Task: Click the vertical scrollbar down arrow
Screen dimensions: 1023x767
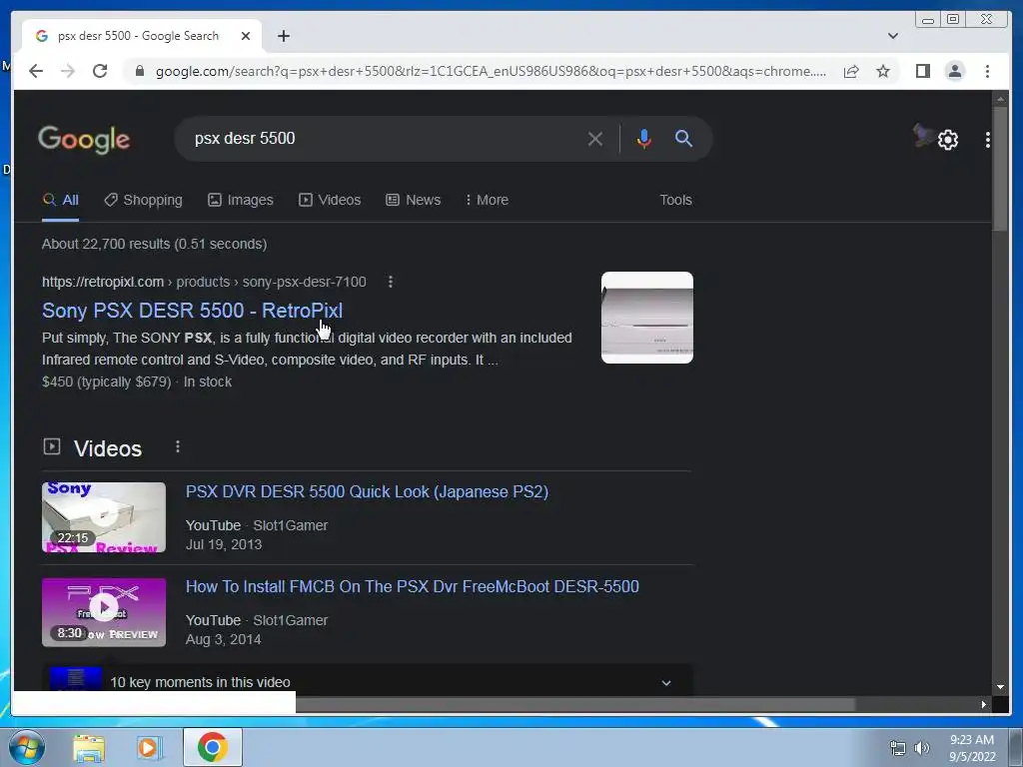Action: pos(1000,687)
